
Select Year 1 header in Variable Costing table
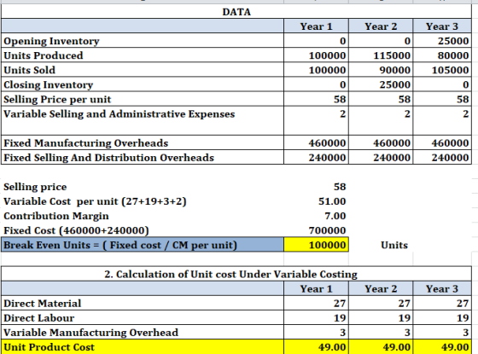click(x=316, y=288)
